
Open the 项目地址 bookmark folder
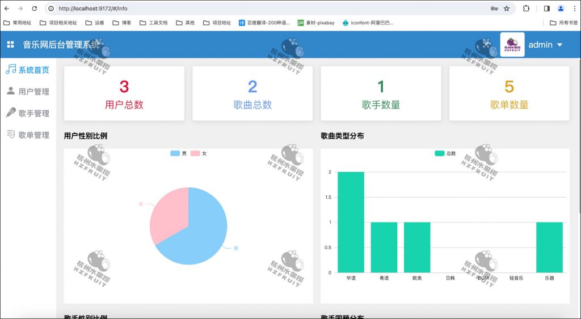click(217, 23)
